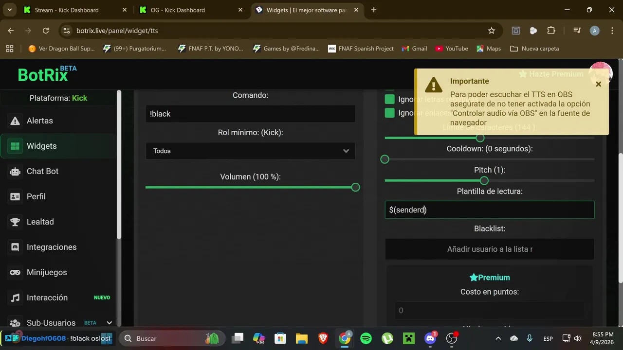
Task: Show hidden system tray icons
Action: [x=498, y=338]
